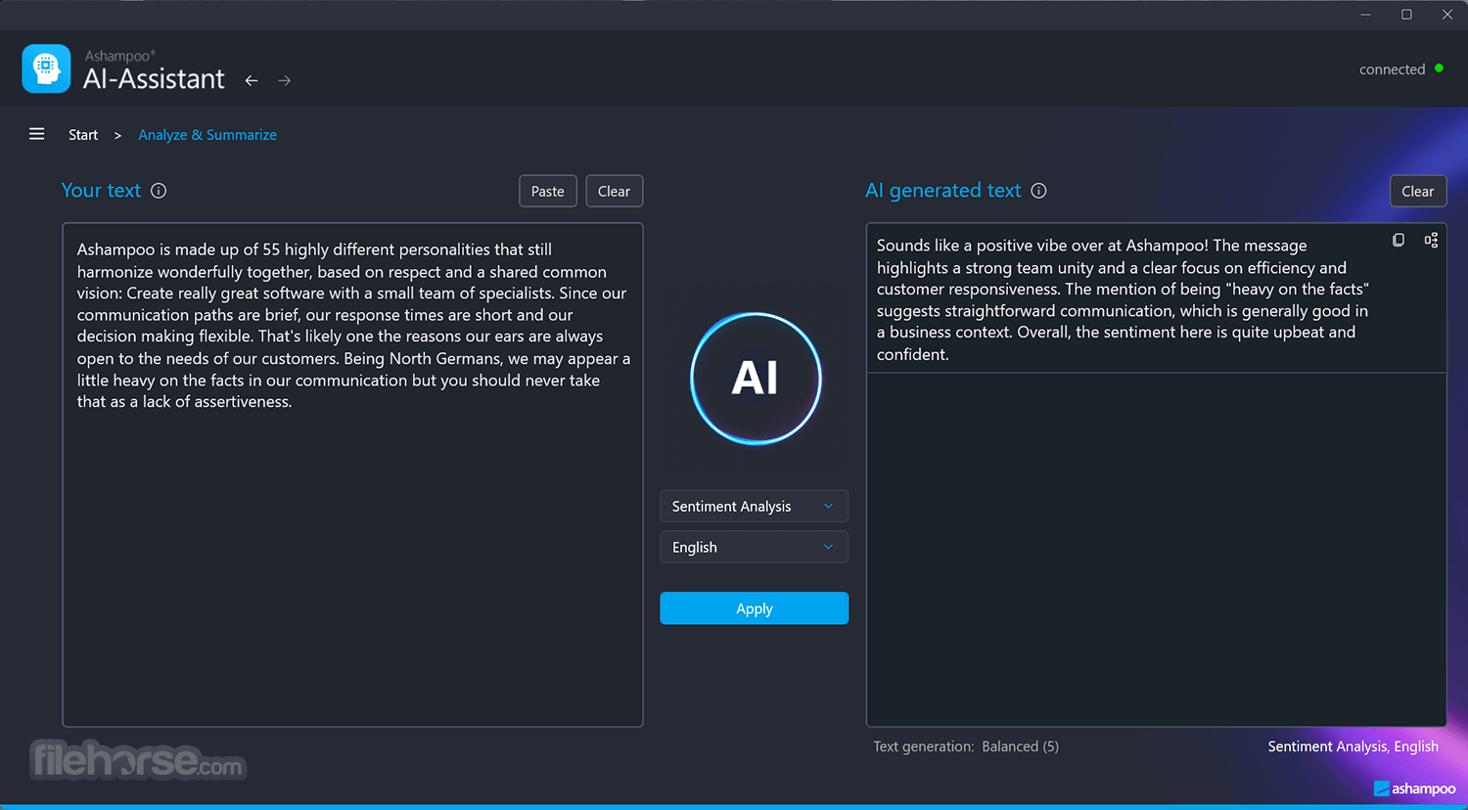
Task: Clear the AI generated text
Action: point(1418,191)
